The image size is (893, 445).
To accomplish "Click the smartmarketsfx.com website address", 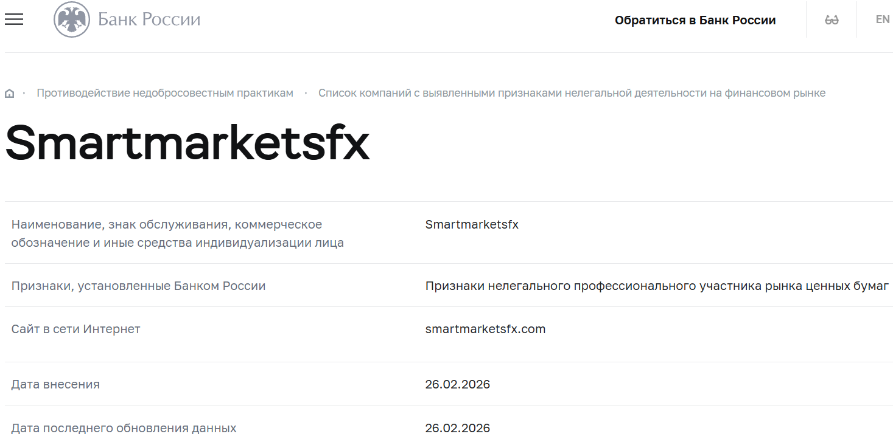I will click(485, 329).
